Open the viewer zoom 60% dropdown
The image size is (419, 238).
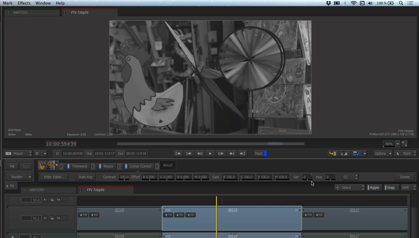[x=397, y=144]
